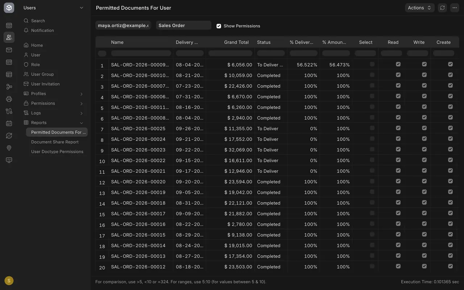Expand the Logs section

(54, 113)
